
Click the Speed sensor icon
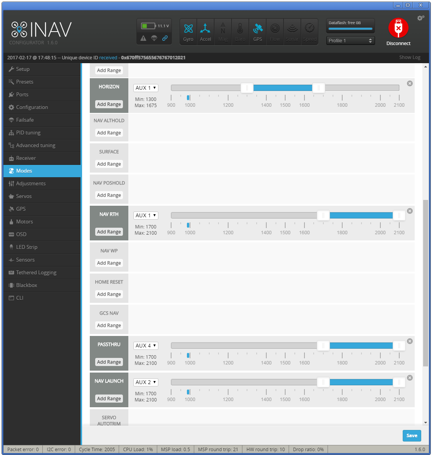click(309, 32)
